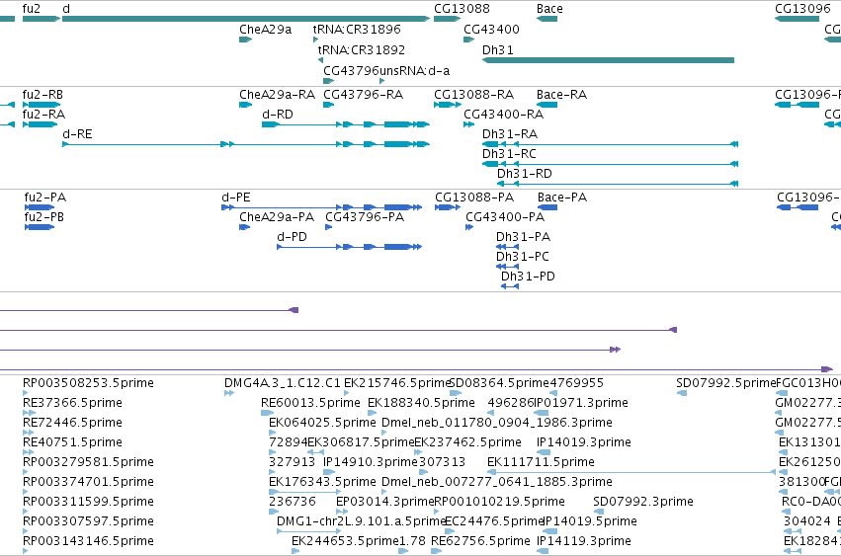Select the Dh31-PD protein label

click(x=529, y=277)
